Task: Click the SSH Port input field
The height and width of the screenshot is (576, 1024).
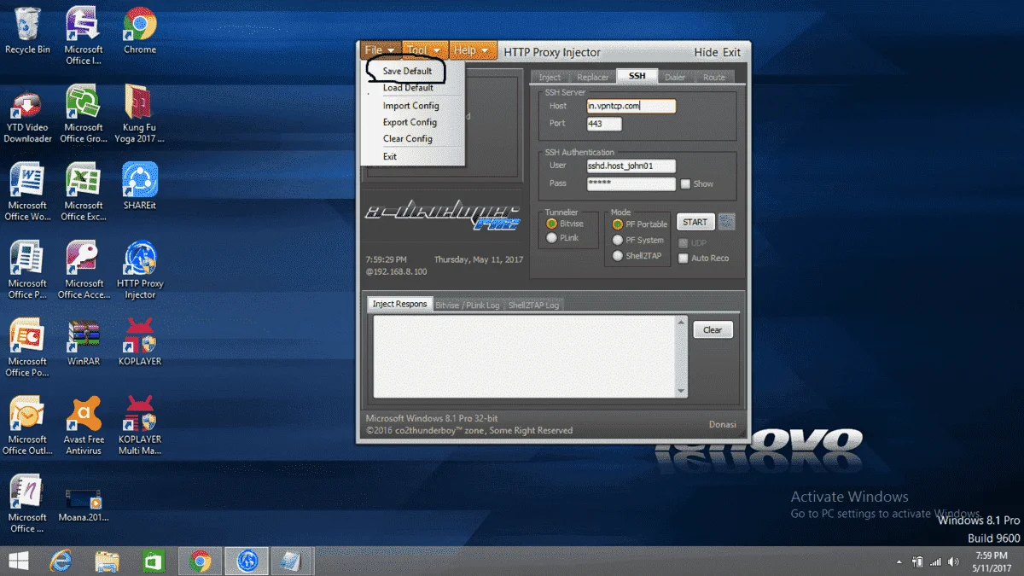Action: 604,124
